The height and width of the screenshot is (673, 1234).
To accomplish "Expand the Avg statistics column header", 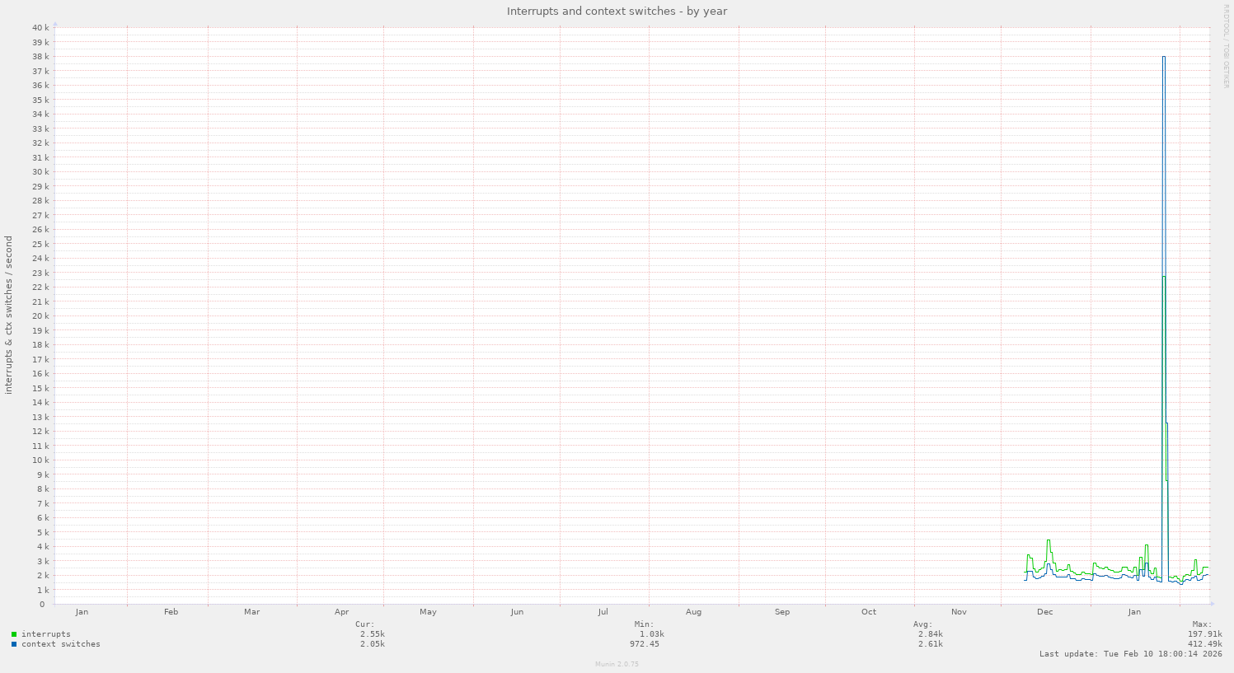I will (922, 624).
